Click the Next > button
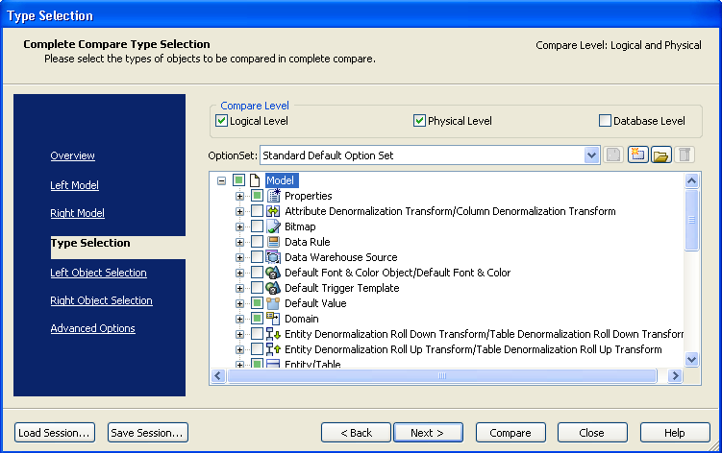The width and height of the screenshot is (722, 453). click(x=428, y=433)
